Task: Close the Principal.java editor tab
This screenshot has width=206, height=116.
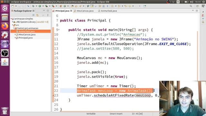Action: click(x=71, y=11)
